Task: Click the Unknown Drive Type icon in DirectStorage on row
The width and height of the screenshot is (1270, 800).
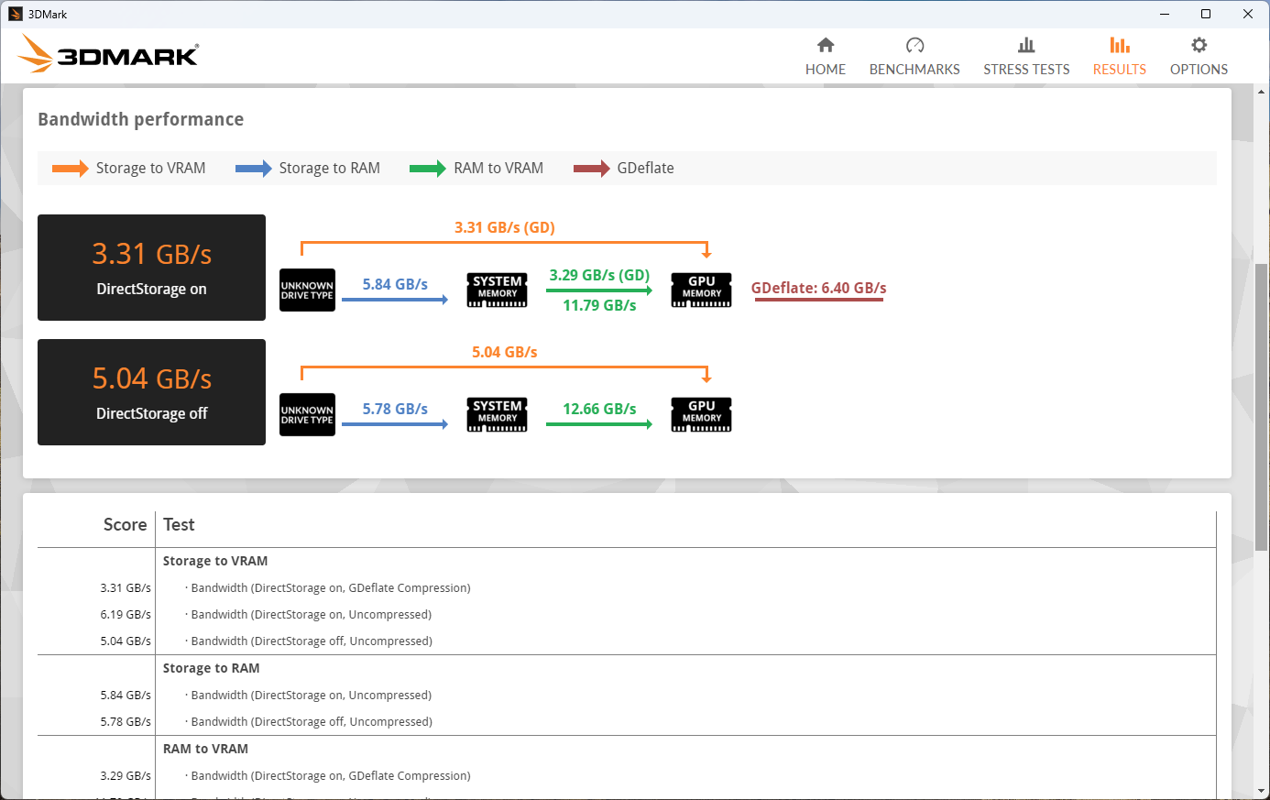Action: [x=307, y=290]
